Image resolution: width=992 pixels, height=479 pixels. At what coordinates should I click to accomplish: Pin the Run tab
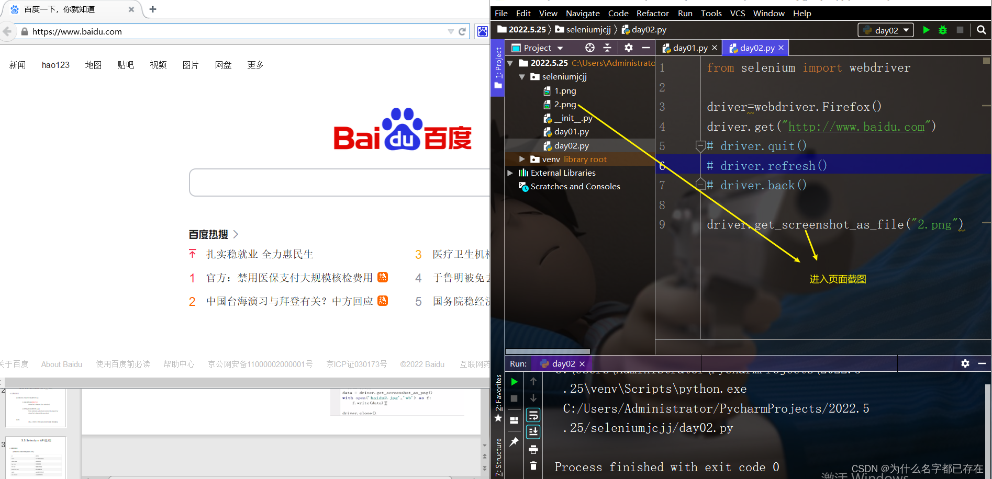514,442
